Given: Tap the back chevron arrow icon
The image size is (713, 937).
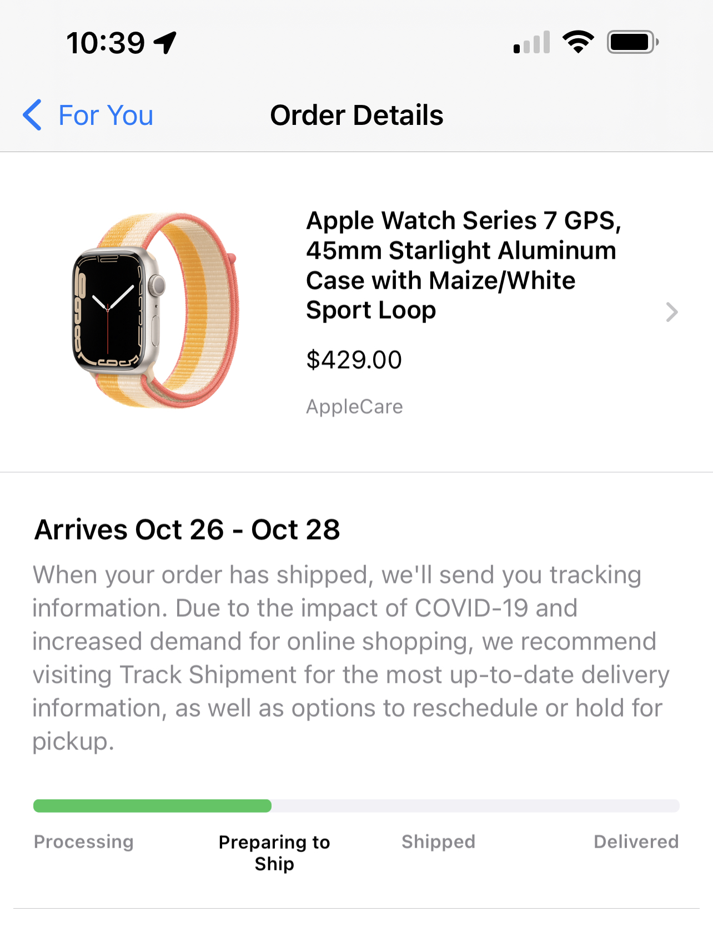Looking at the screenshot, I should (32, 115).
